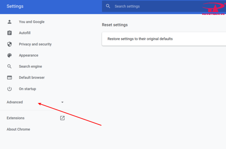Open the Advanced settings group

tap(15, 102)
